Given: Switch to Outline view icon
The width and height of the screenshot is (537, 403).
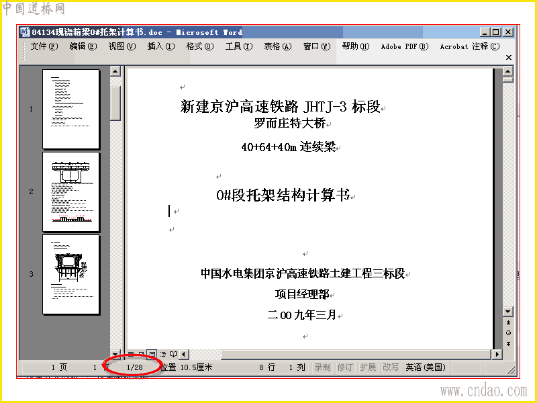Looking at the screenshot, I should pyautogui.click(x=163, y=354).
